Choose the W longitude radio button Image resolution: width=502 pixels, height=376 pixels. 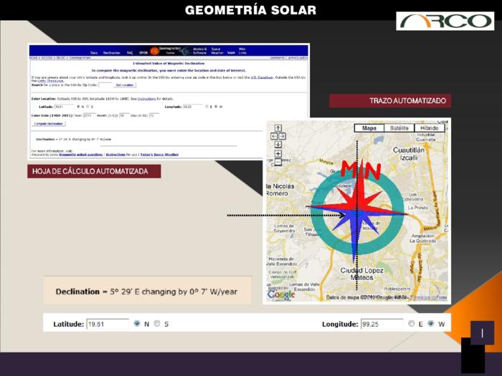[431, 324]
